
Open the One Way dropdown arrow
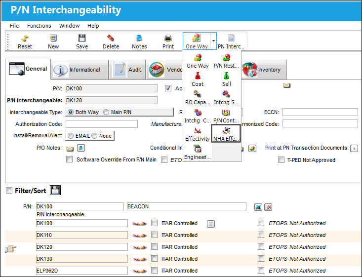pyautogui.click(x=213, y=41)
